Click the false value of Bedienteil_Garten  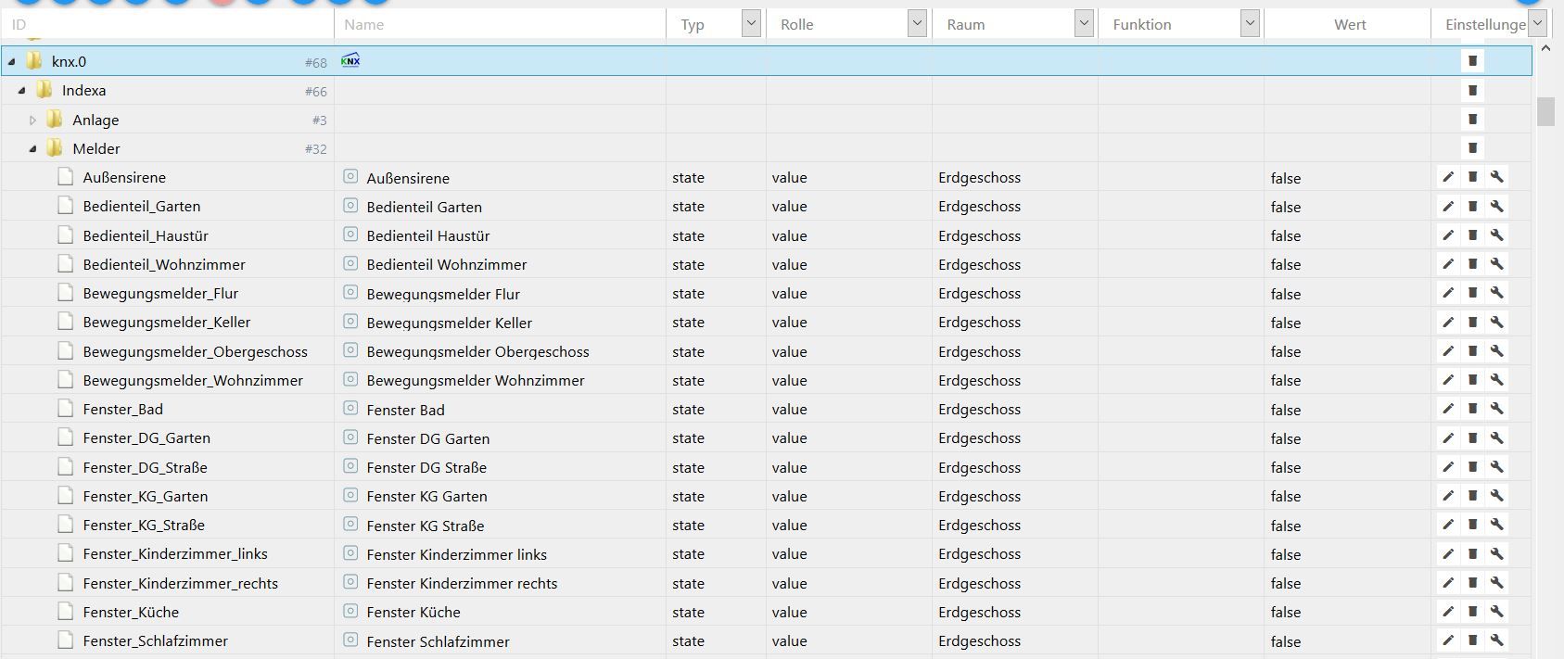[x=1286, y=207]
